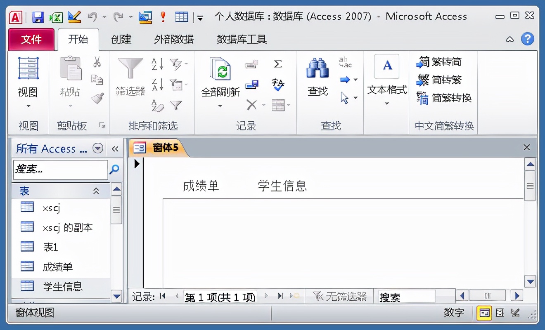This screenshot has width=545, height=330.
Task: Switch to the 创建 ribbon tab
Action: (x=121, y=39)
